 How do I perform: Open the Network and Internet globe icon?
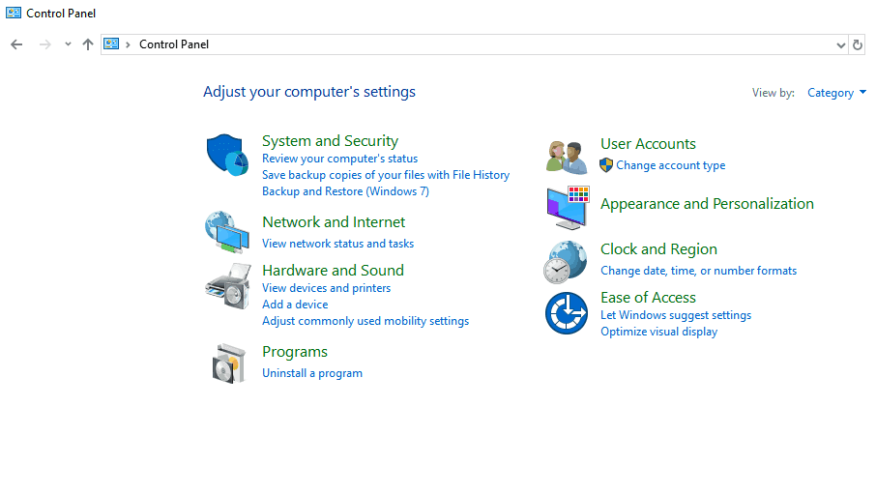click(227, 230)
